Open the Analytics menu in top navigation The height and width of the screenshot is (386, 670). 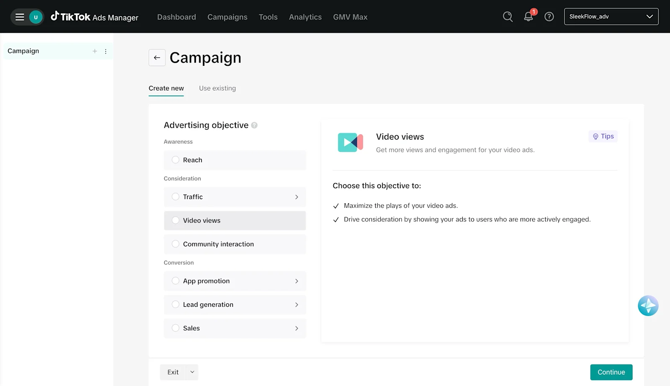305,17
